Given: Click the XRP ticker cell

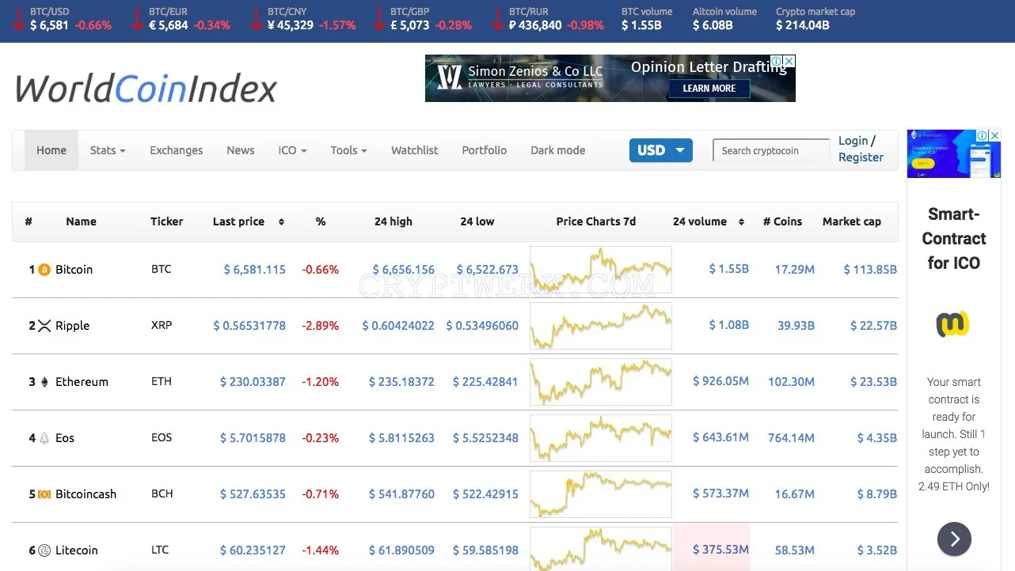Looking at the screenshot, I should (162, 325).
